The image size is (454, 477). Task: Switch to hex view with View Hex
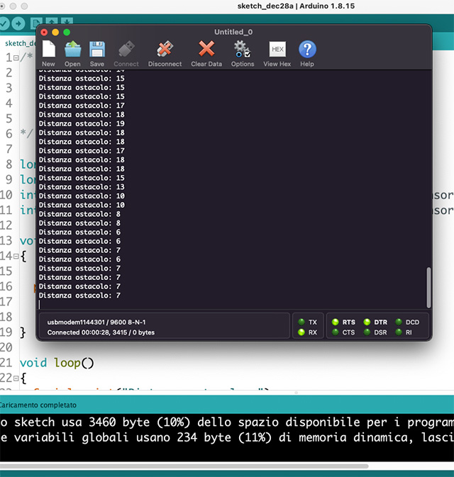point(277,52)
